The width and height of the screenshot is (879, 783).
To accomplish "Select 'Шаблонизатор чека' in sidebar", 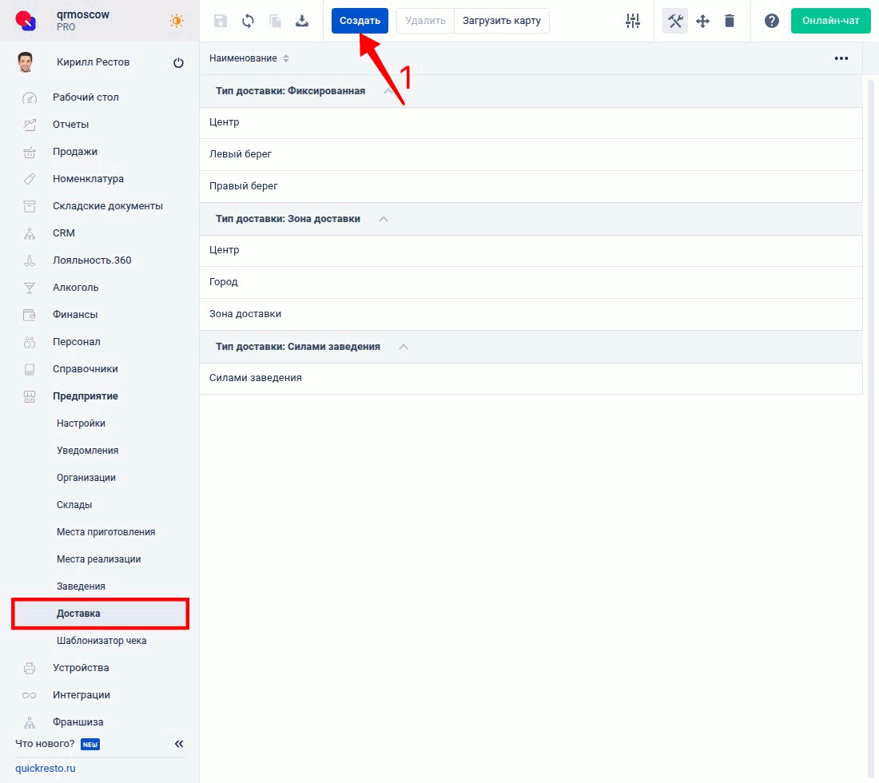I will (101, 641).
